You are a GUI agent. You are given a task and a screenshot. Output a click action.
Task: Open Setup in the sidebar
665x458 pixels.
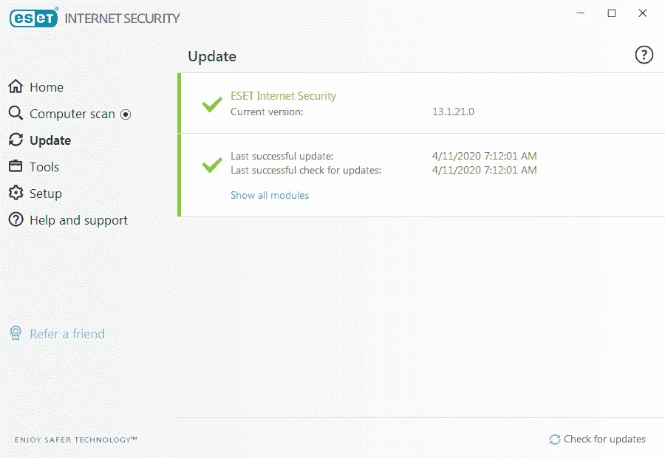(x=45, y=194)
